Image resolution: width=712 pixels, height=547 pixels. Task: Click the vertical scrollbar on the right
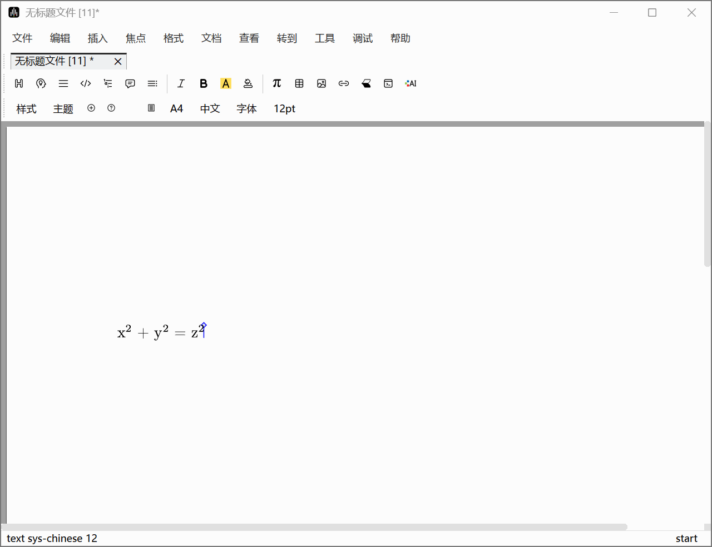(x=708, y=195)
